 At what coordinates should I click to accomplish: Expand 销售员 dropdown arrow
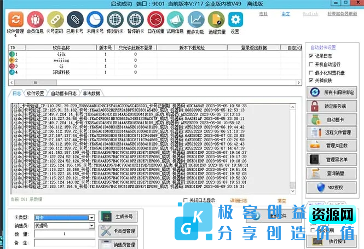(x=92, y=225)
